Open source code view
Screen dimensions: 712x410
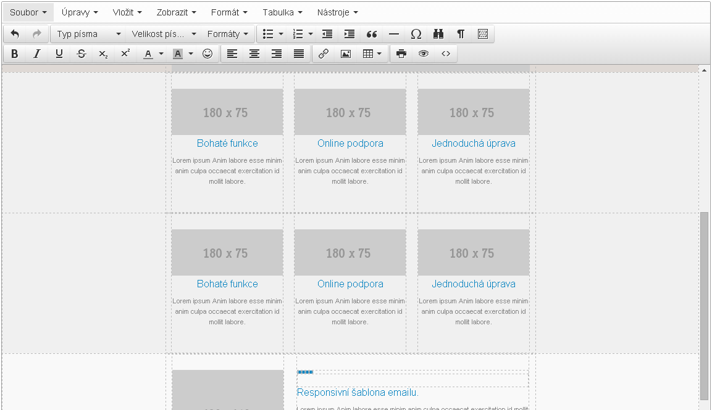[x=446, y=54]
